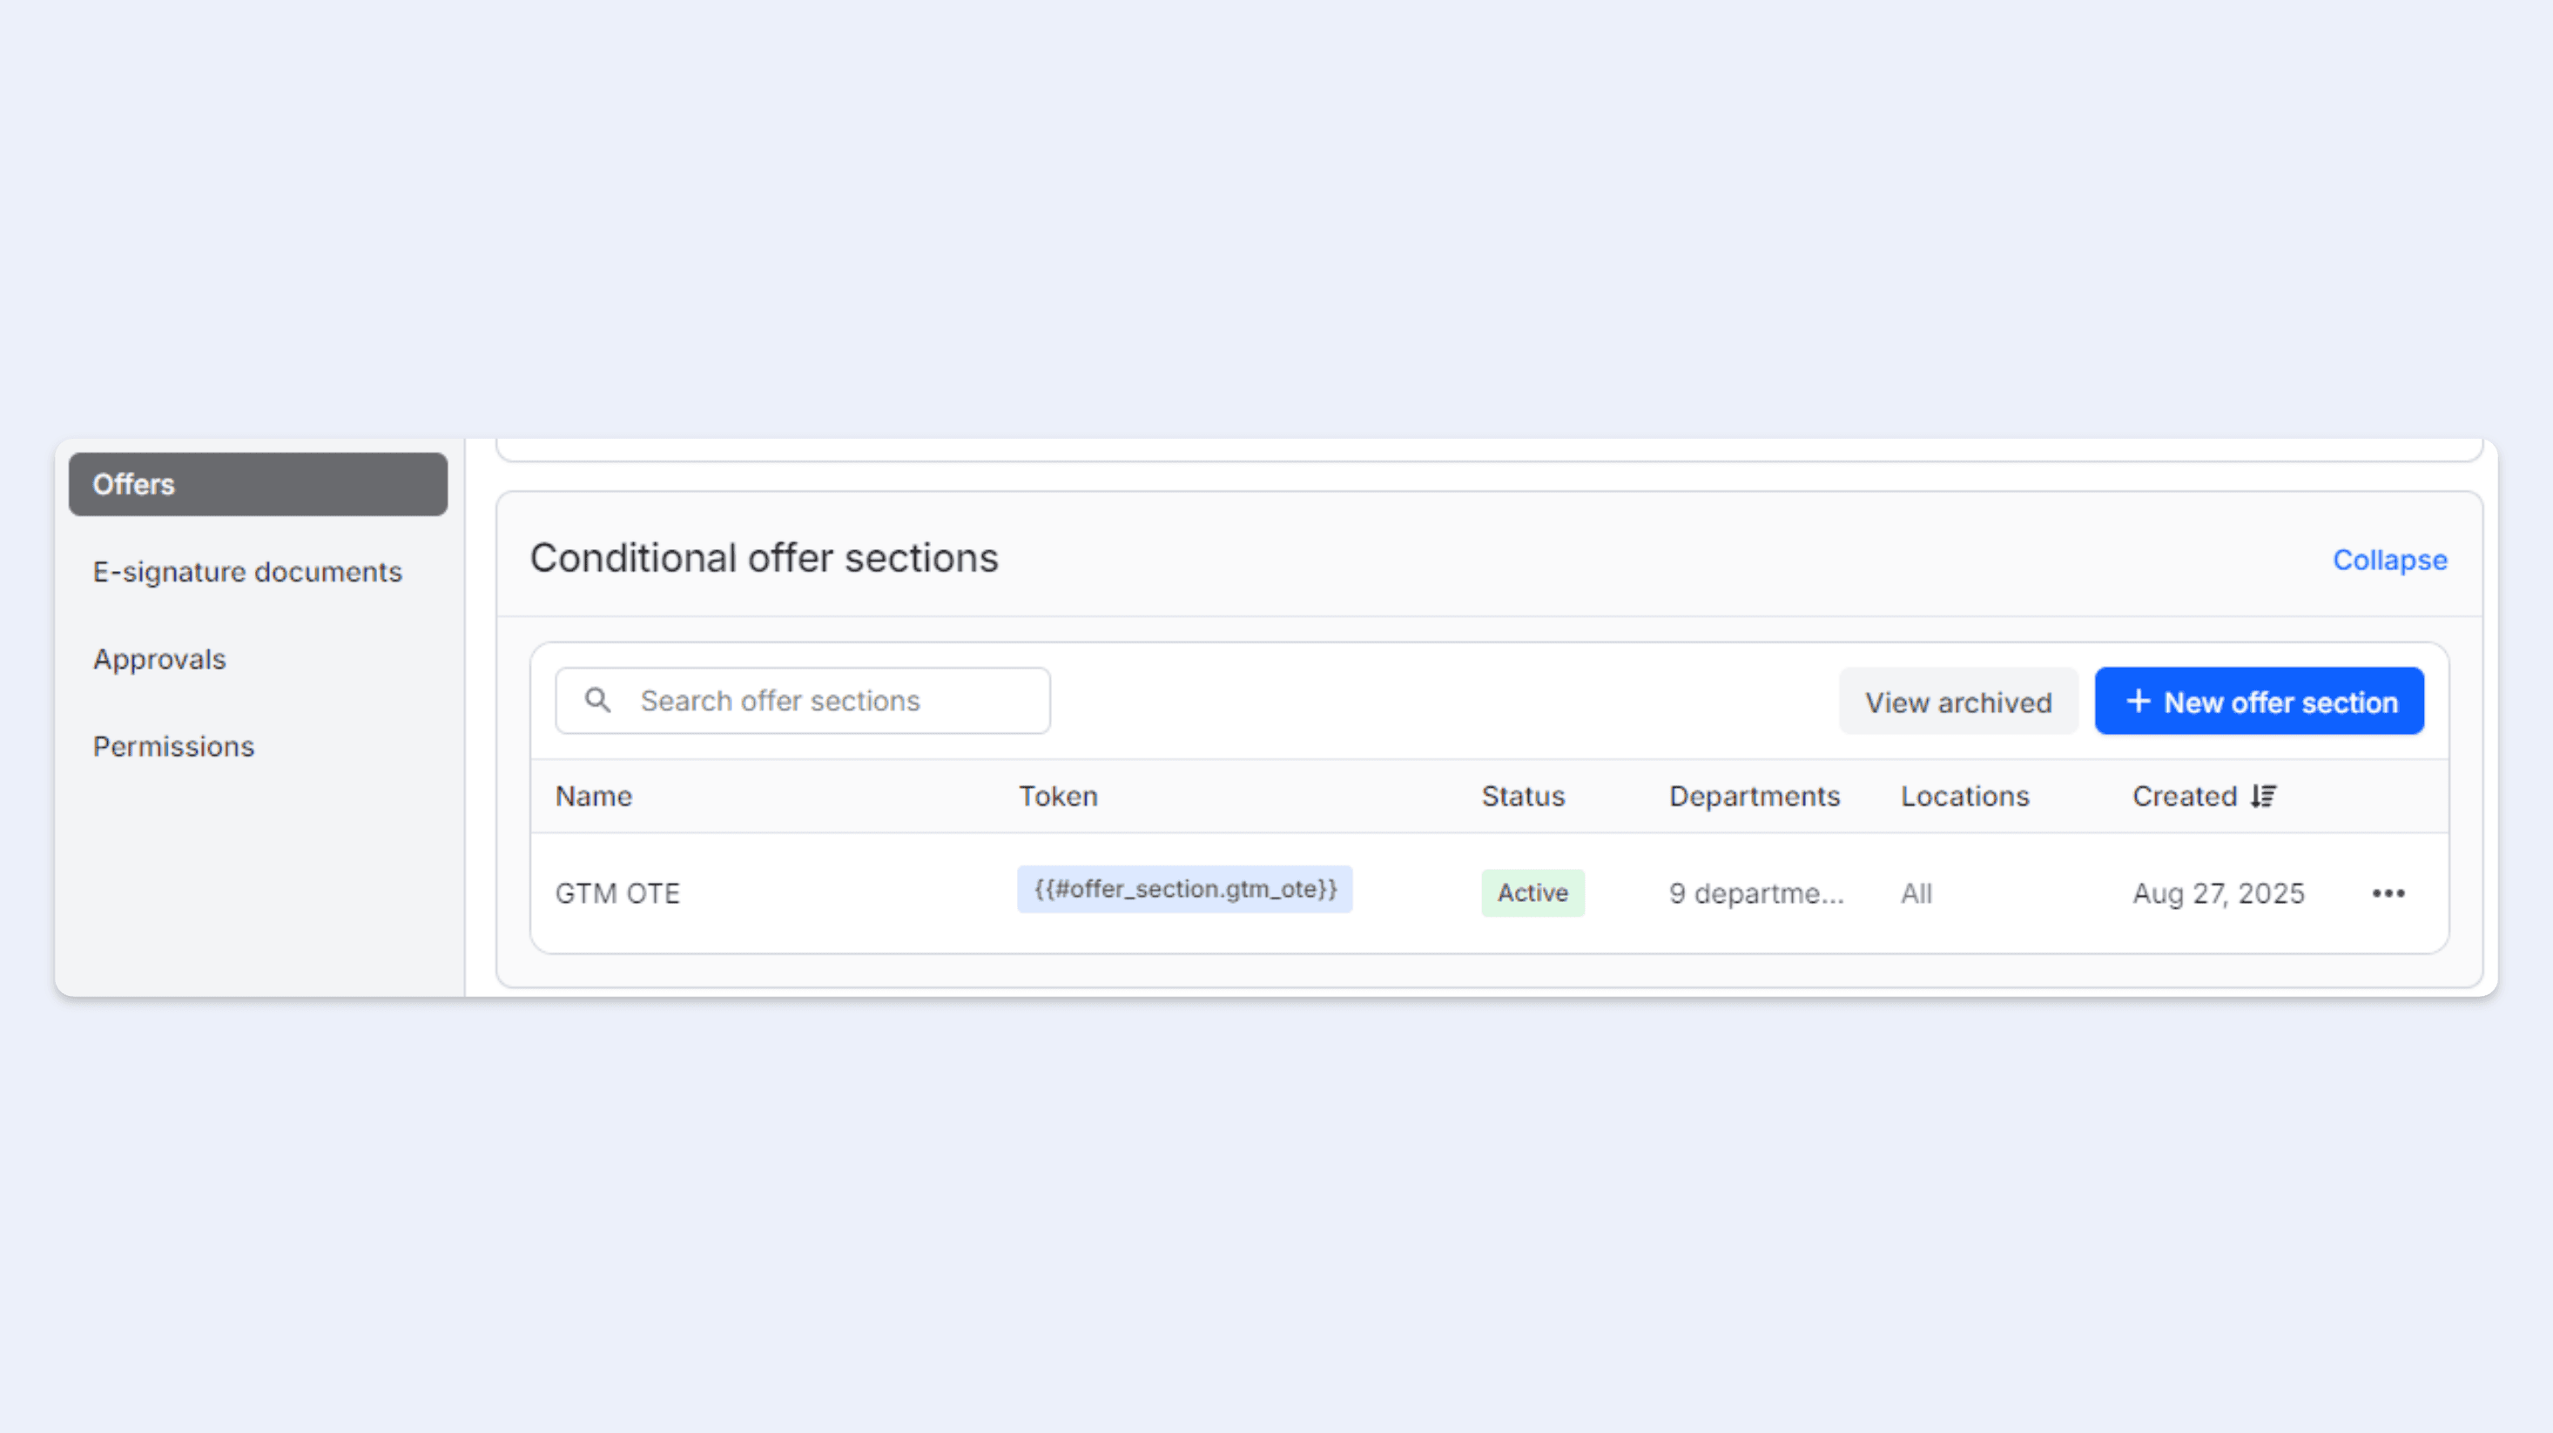Click the View archived button
Viewport: 2553px width, 1433px height.
click(x=1957, y=701)
